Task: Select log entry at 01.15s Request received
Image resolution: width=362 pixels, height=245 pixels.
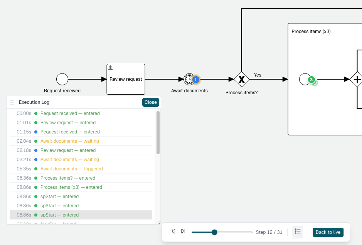Action: click(81, 132)
